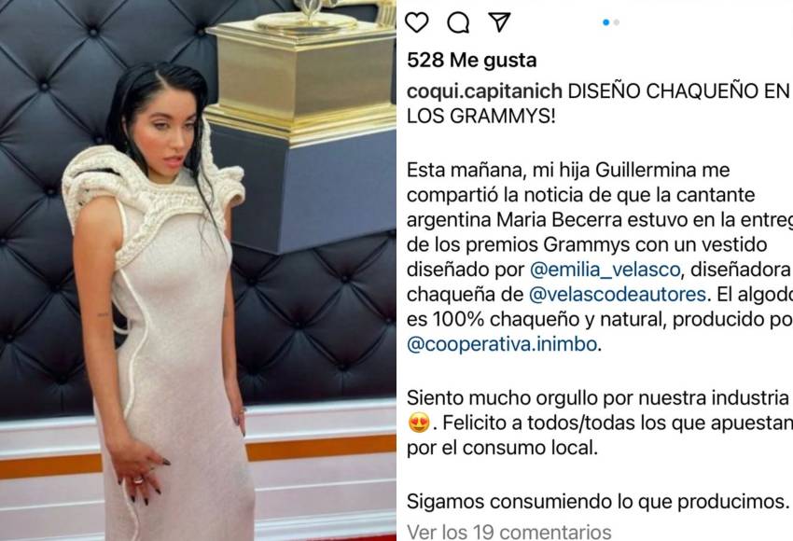View the 528 Me gusta likes list
The image size is (793, 541).
(x=471, y=61)
